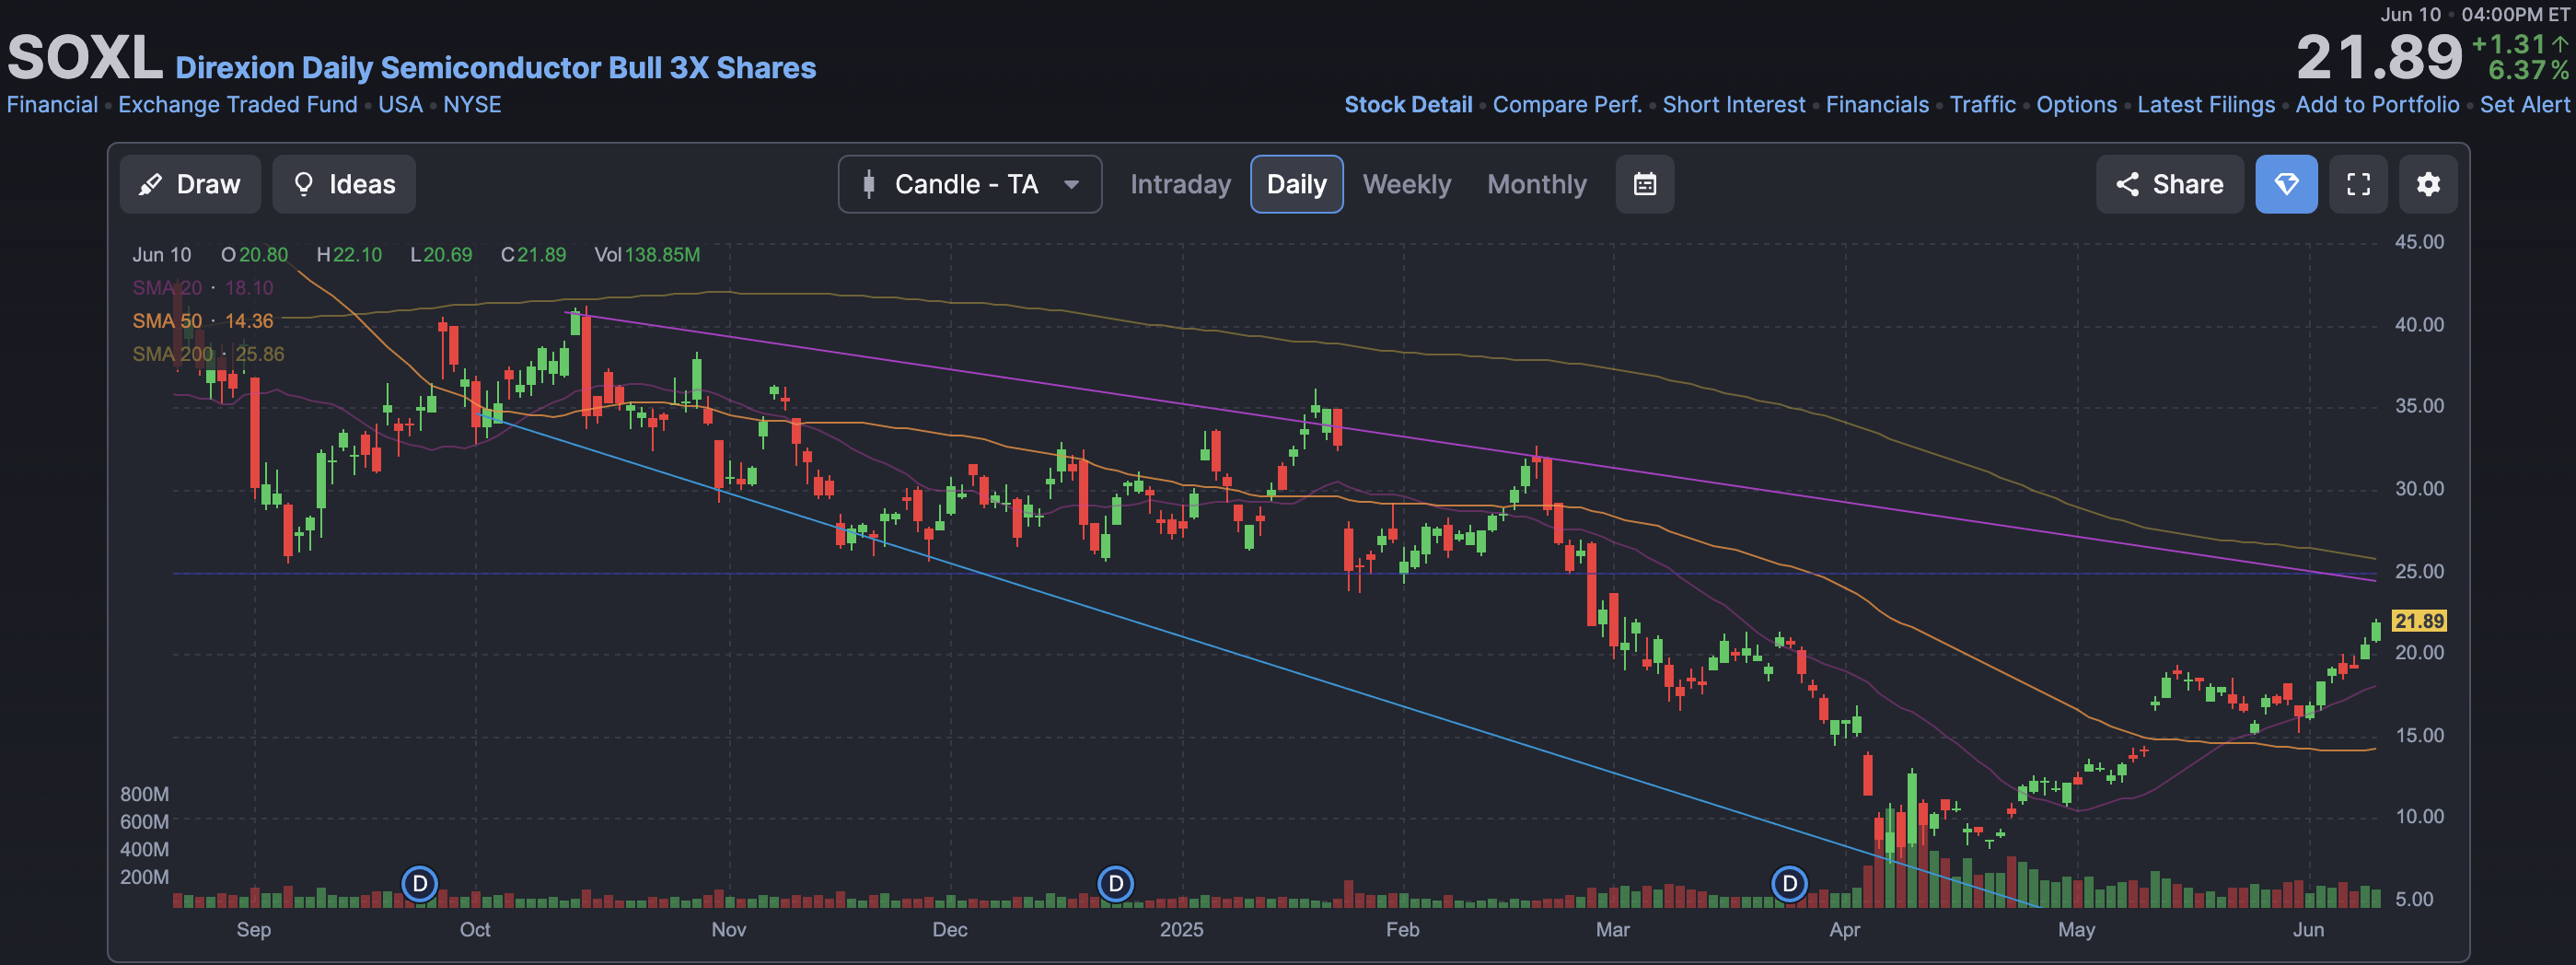The width and height of the screenshot is (2576, 965).
Task: Click Add to Portfolio
Action: click(x=2377, y=105)
